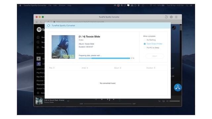The image size is (212, 119).
Task: Open the devices icon in the player bar
Action: [163, 101]
